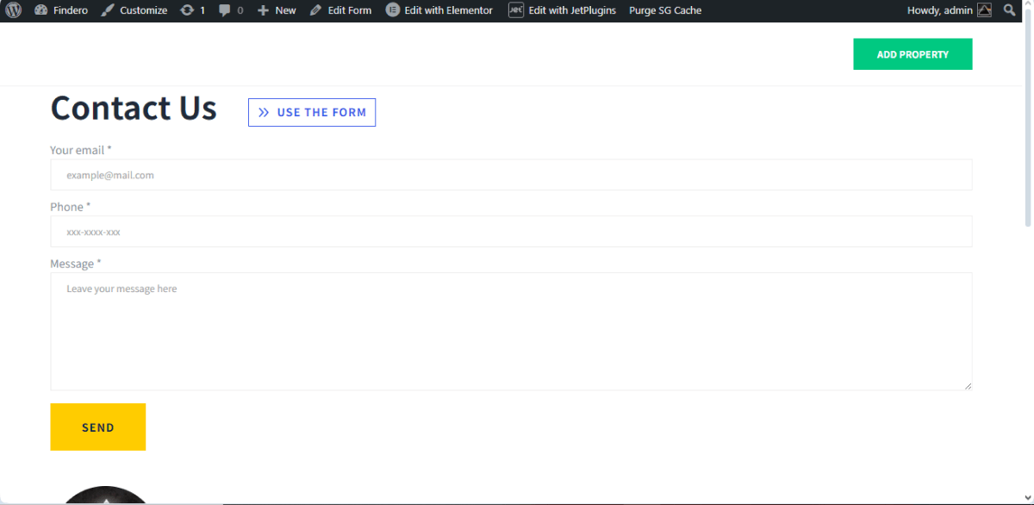Open the updates counter icon
Viewport: 1034px width, 505px height.
tap(187, 10)
